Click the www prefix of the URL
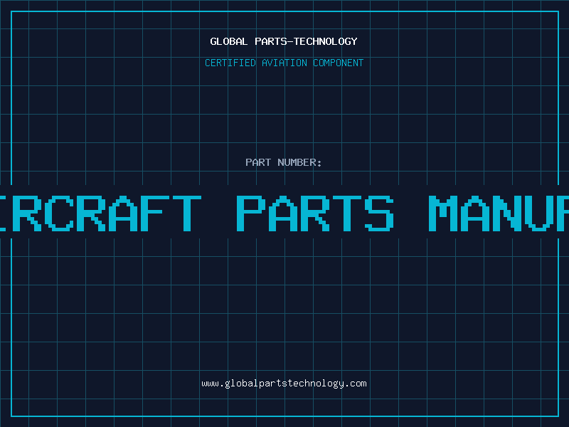569x427 pixels. (210, 384)
